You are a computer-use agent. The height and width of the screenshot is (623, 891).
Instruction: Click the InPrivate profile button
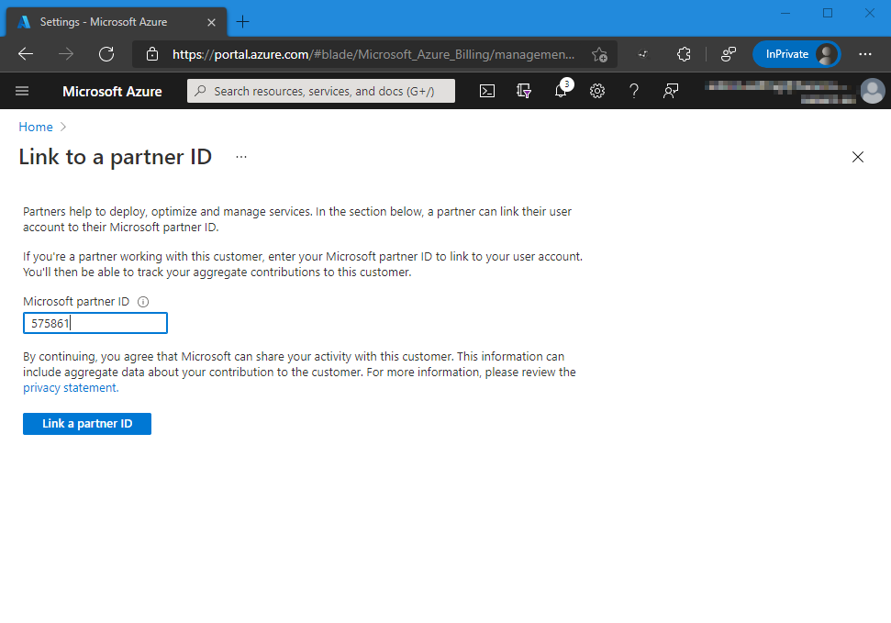point(796,54)
